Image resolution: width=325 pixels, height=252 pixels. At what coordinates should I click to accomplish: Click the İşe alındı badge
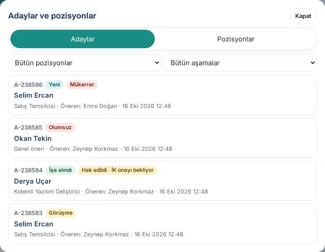pyautogui.click(x=60, y=170)
